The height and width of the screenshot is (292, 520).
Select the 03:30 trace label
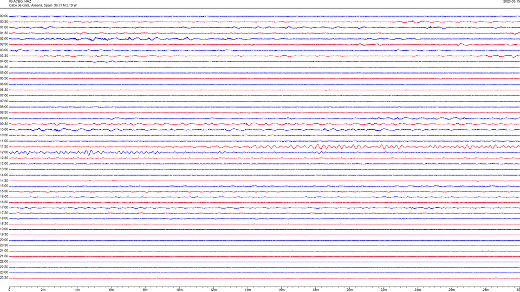click(4, 56)
